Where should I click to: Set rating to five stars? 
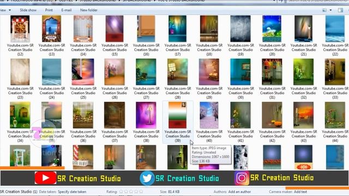coord(141,191)
